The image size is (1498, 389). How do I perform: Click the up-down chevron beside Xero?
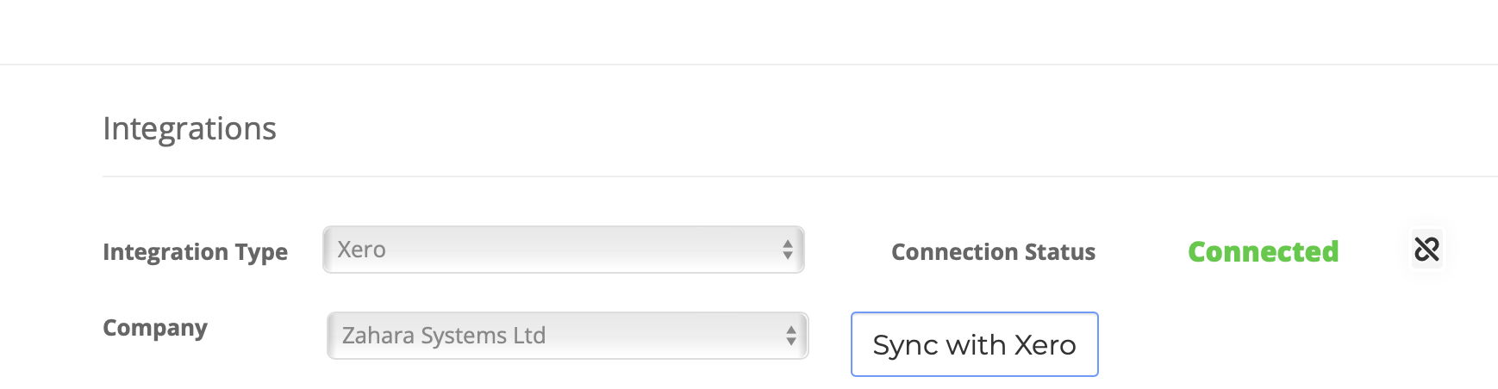click(x=788, y=250)
